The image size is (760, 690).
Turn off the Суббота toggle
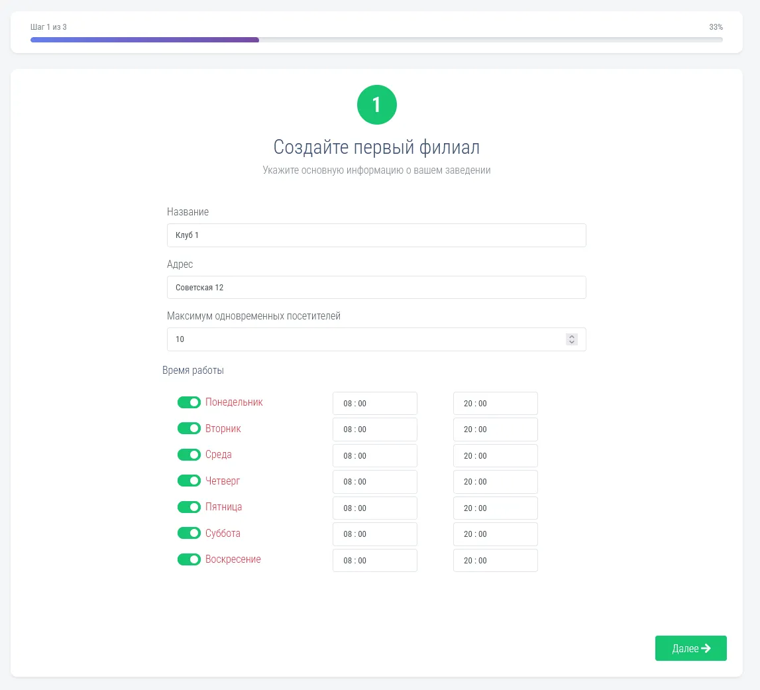tap(189, 533)
